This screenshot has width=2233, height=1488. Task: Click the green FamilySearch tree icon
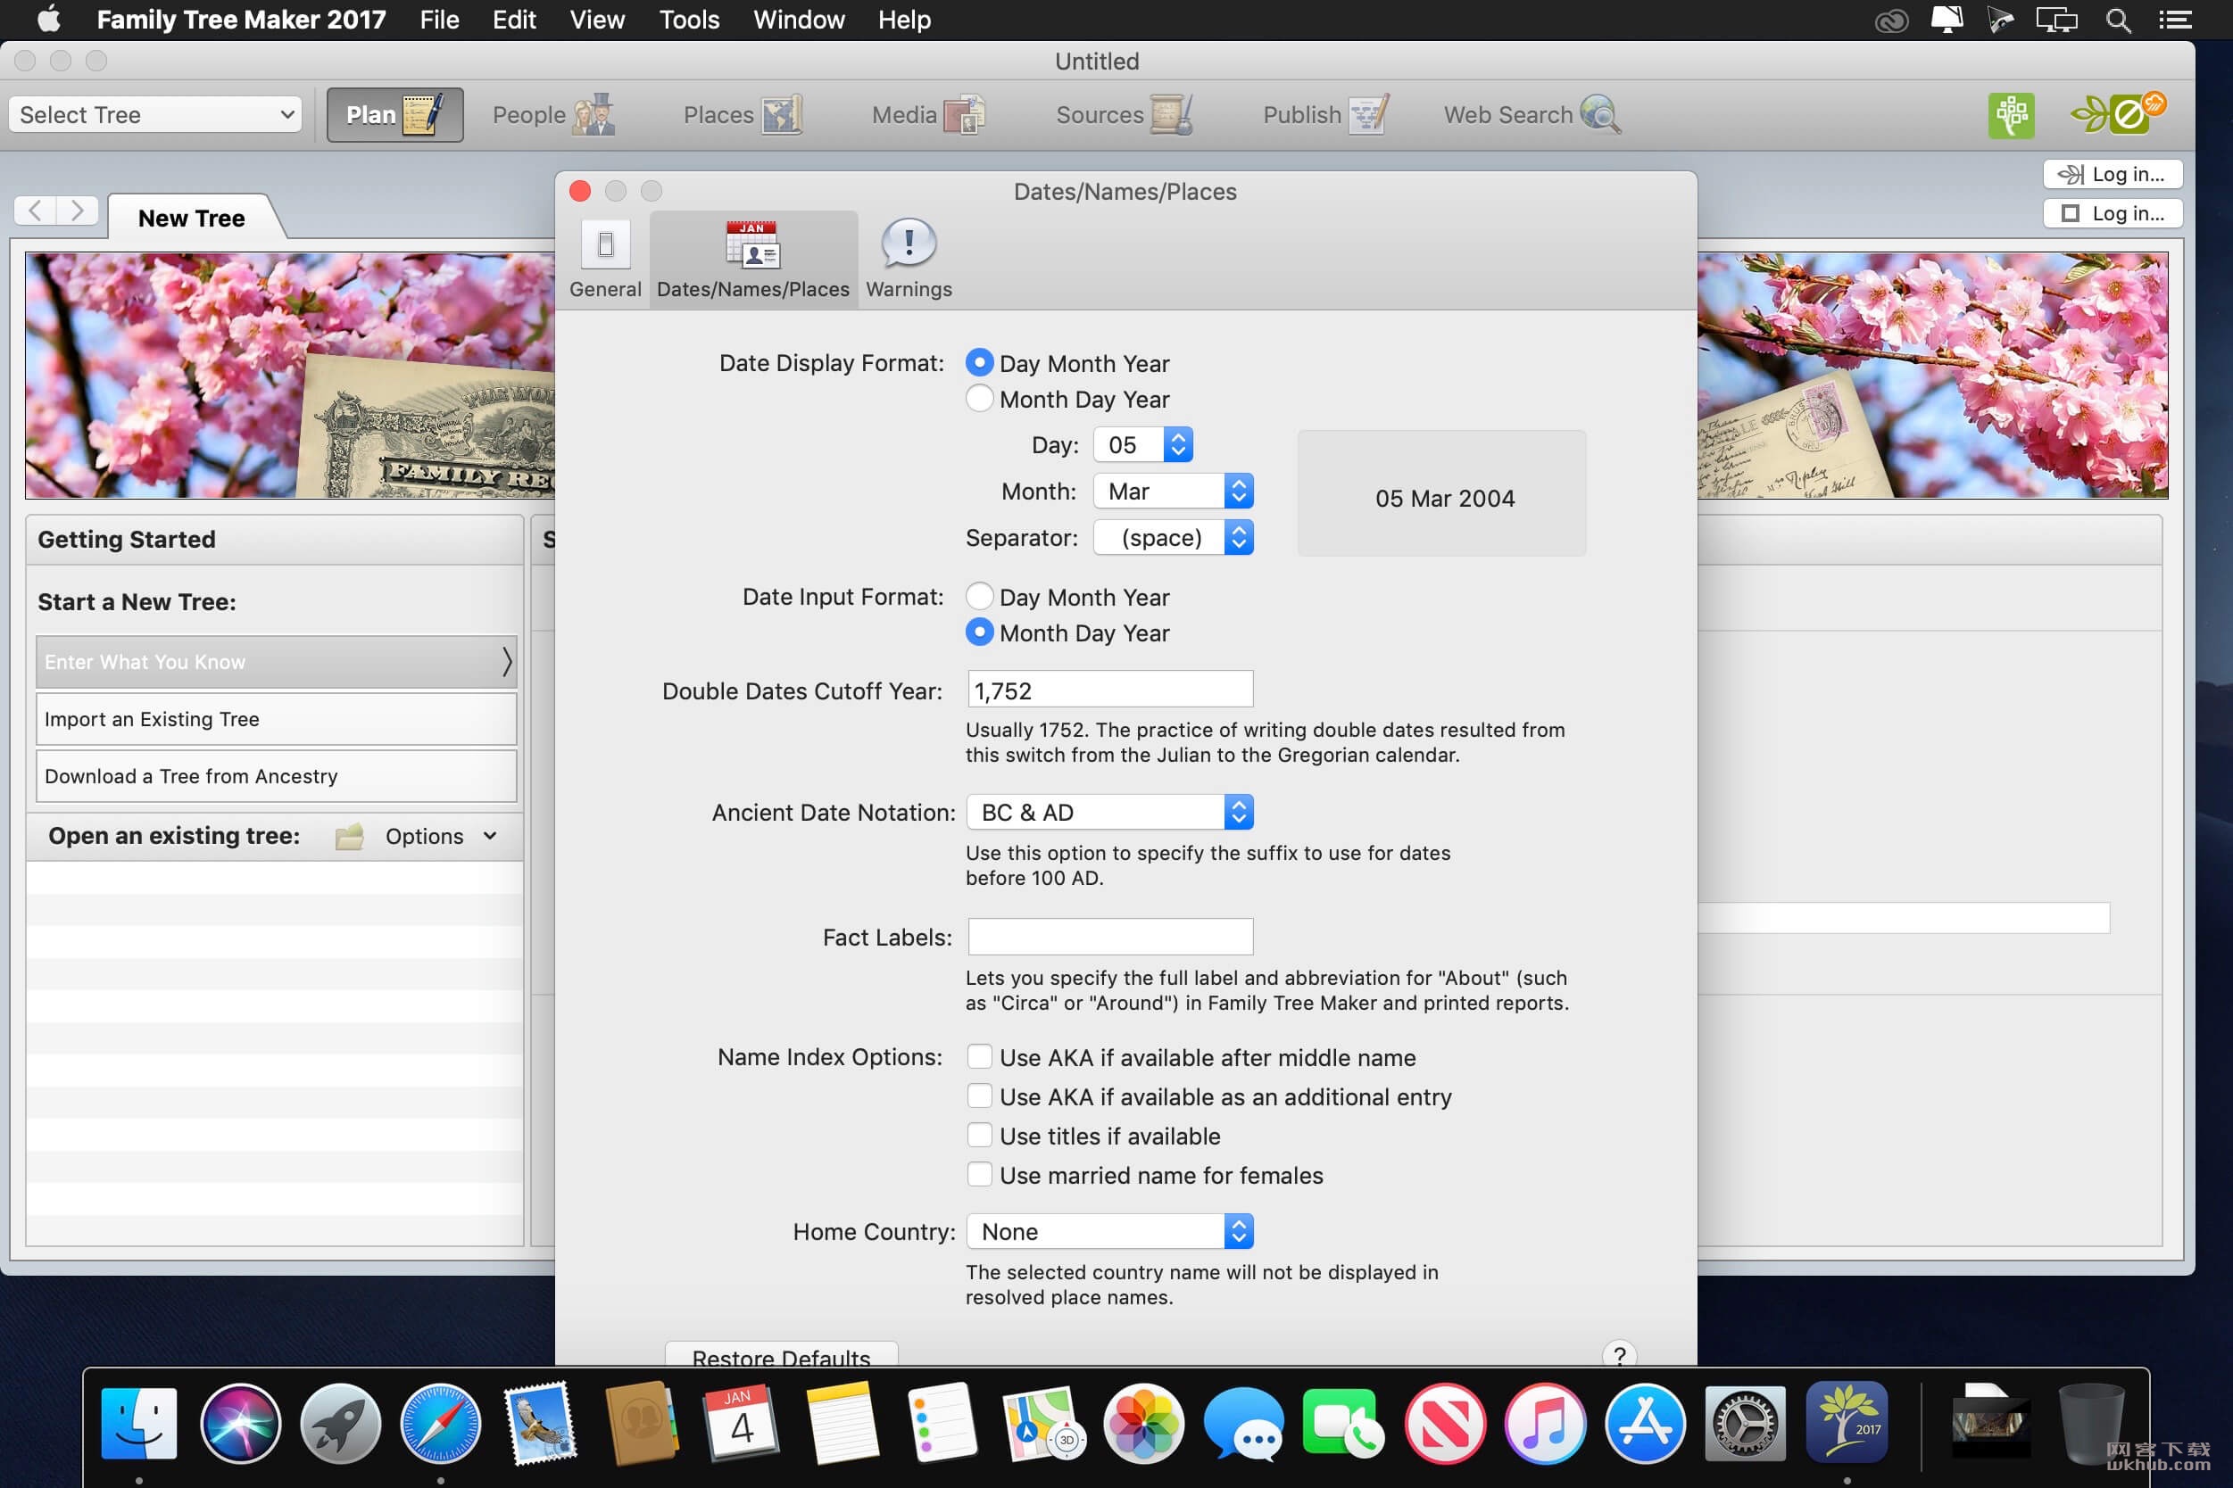pos(2011,116)
